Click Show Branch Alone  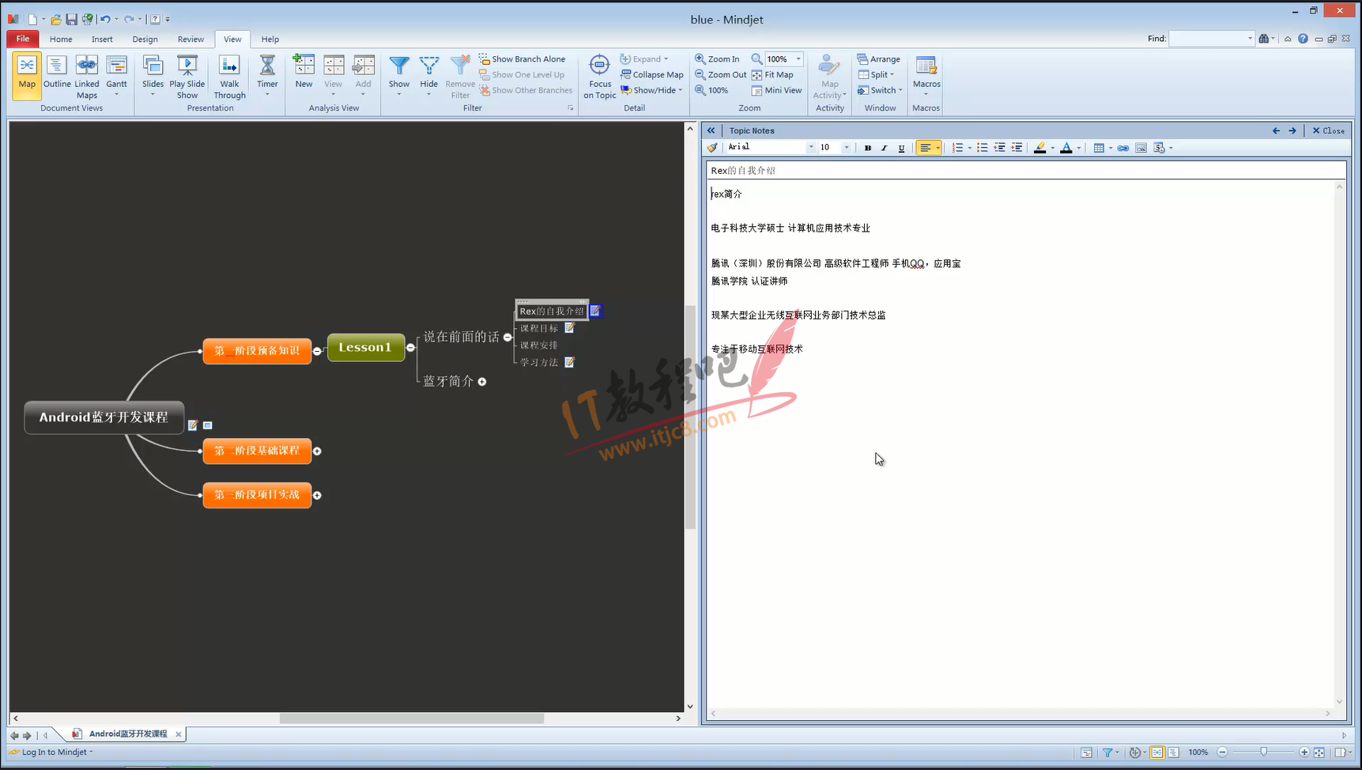pos(522,59)
